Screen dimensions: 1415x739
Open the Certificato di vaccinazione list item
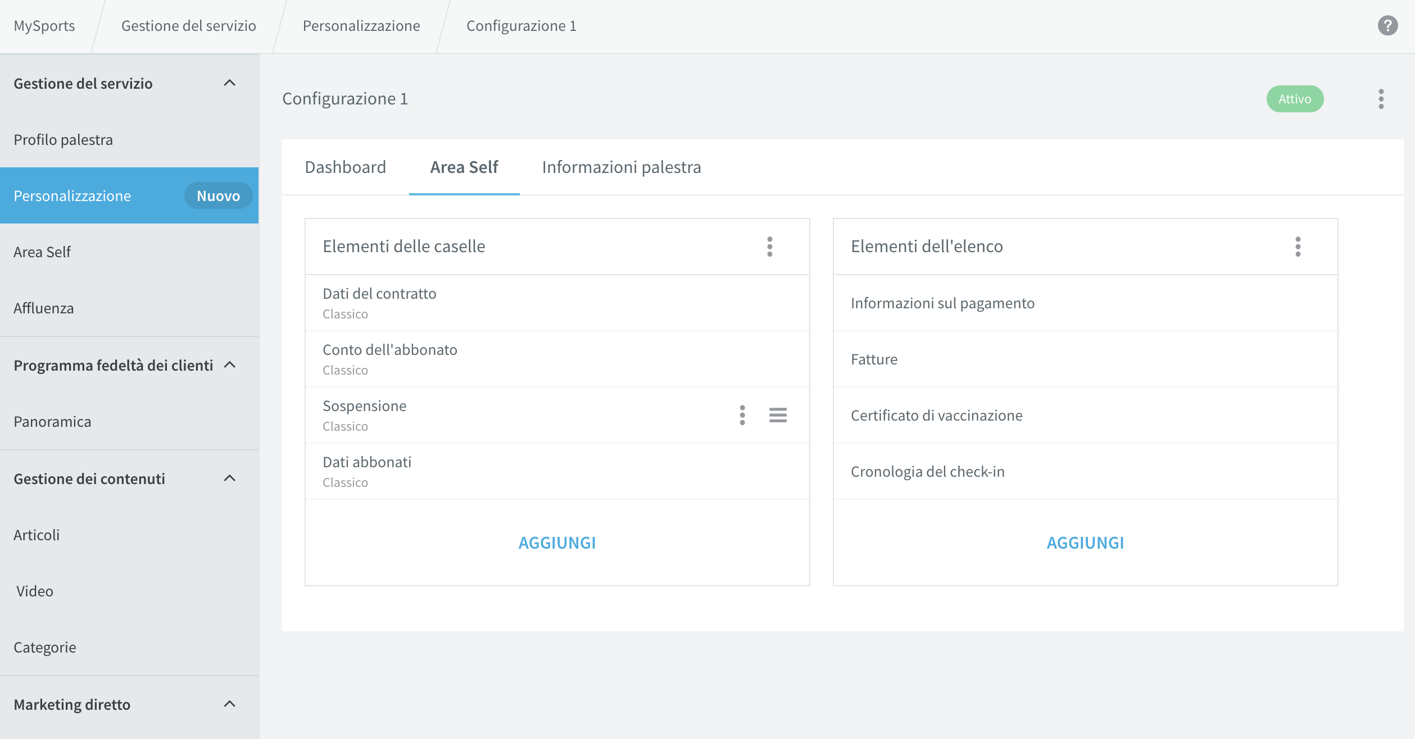tap(1085, 415)
